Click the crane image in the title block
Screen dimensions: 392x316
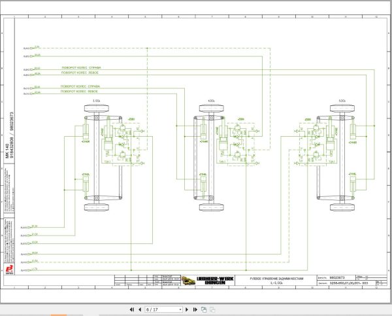pyautogui.click(x=189, y=281)
